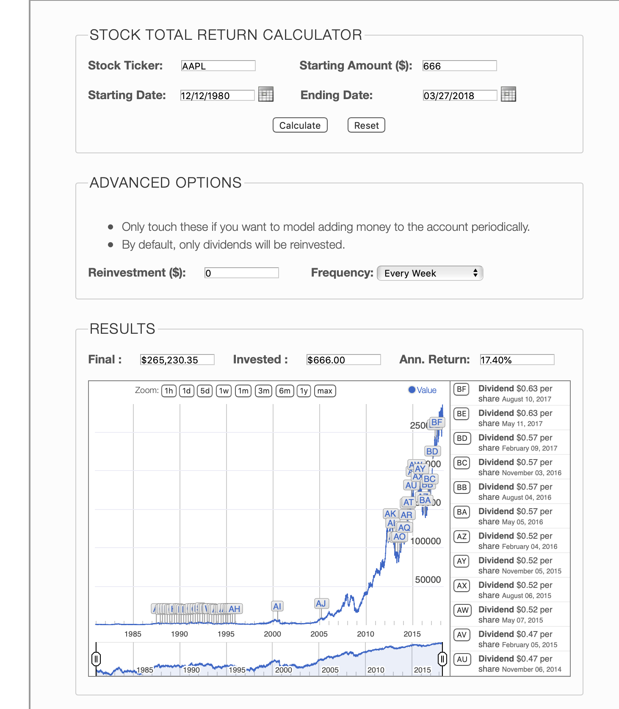Click the BB badge in the dividend list
The image size is (619, 709).
462,487
